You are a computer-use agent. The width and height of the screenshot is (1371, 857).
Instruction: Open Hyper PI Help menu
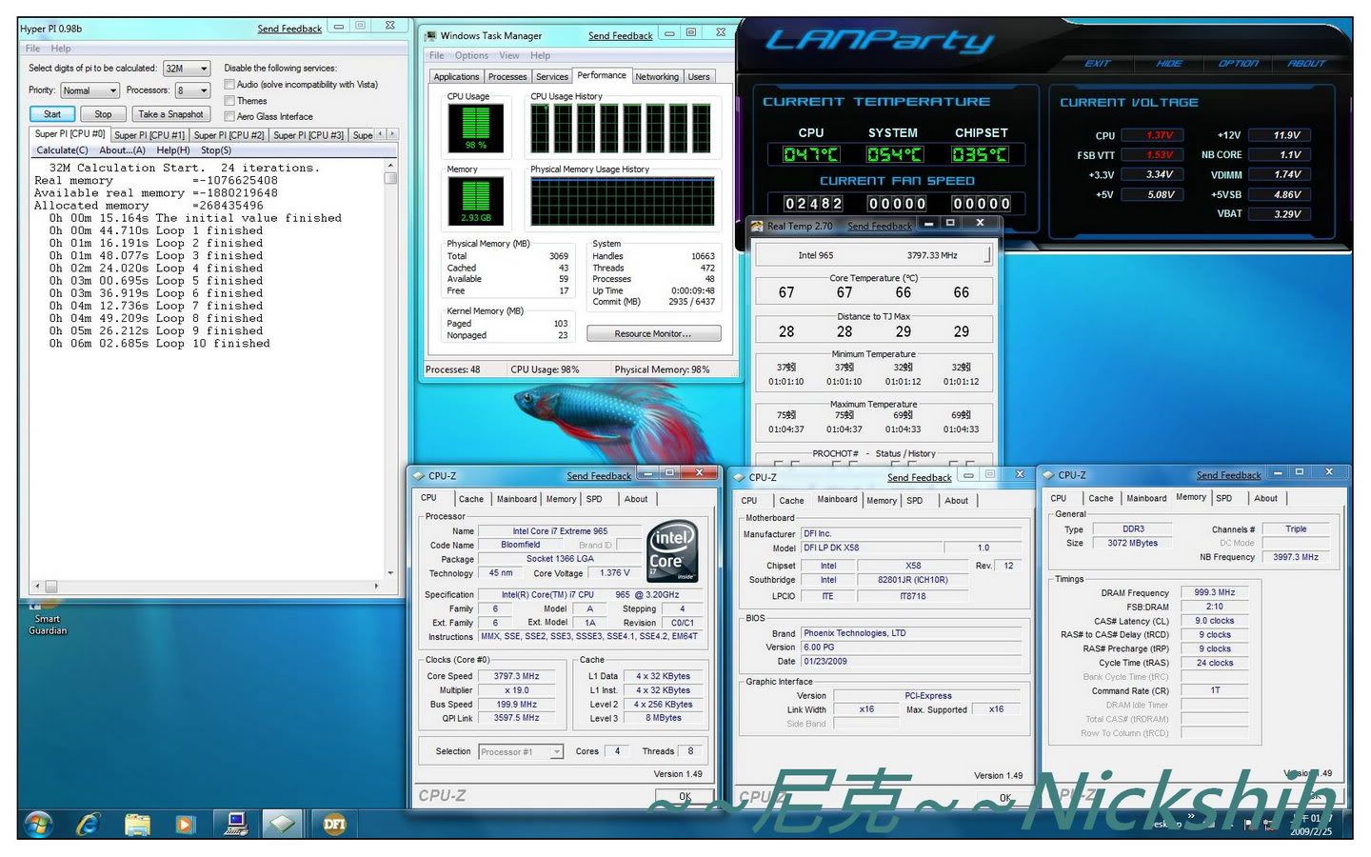(x=61, y=48)
